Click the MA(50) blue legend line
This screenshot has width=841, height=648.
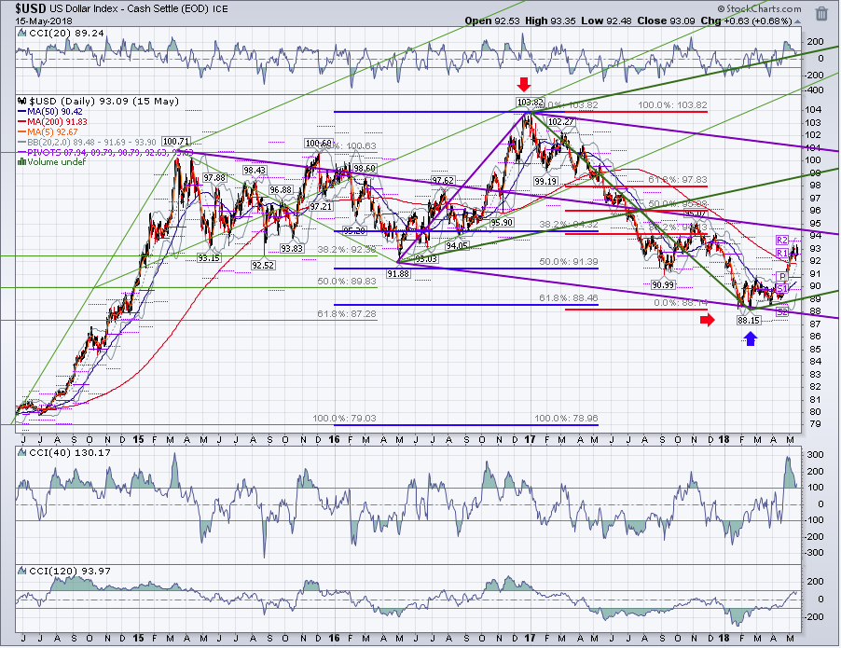tap(22, 112)
